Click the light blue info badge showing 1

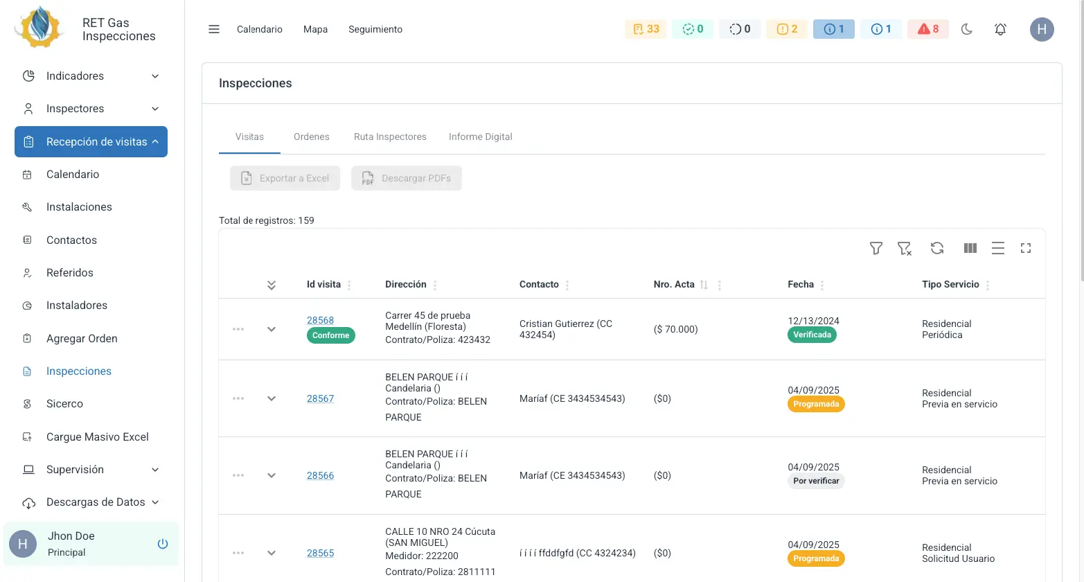pyautogui.click(x=881, y=29)
